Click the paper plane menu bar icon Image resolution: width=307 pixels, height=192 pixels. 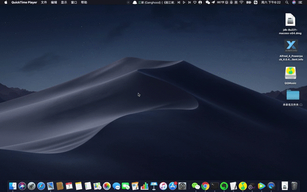[x=213, y=2]
